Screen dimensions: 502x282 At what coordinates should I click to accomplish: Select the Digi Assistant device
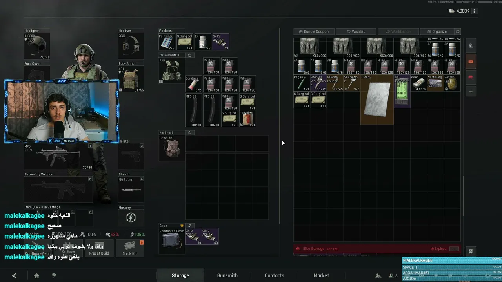[x=402, y=91]
